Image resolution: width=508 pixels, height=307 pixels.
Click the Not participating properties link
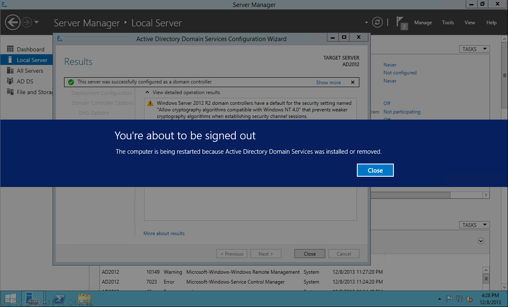click(x=402, y=112)
